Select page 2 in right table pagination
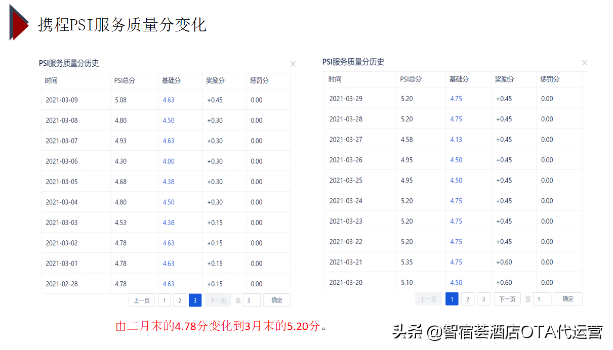This screenshot has height=350, width=613. click(468, 299)
